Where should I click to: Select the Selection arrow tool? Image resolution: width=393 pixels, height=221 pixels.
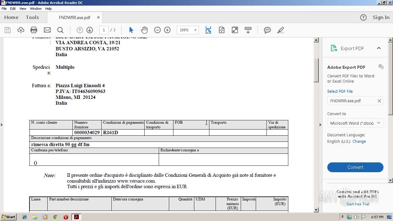(x=131, y=30)
